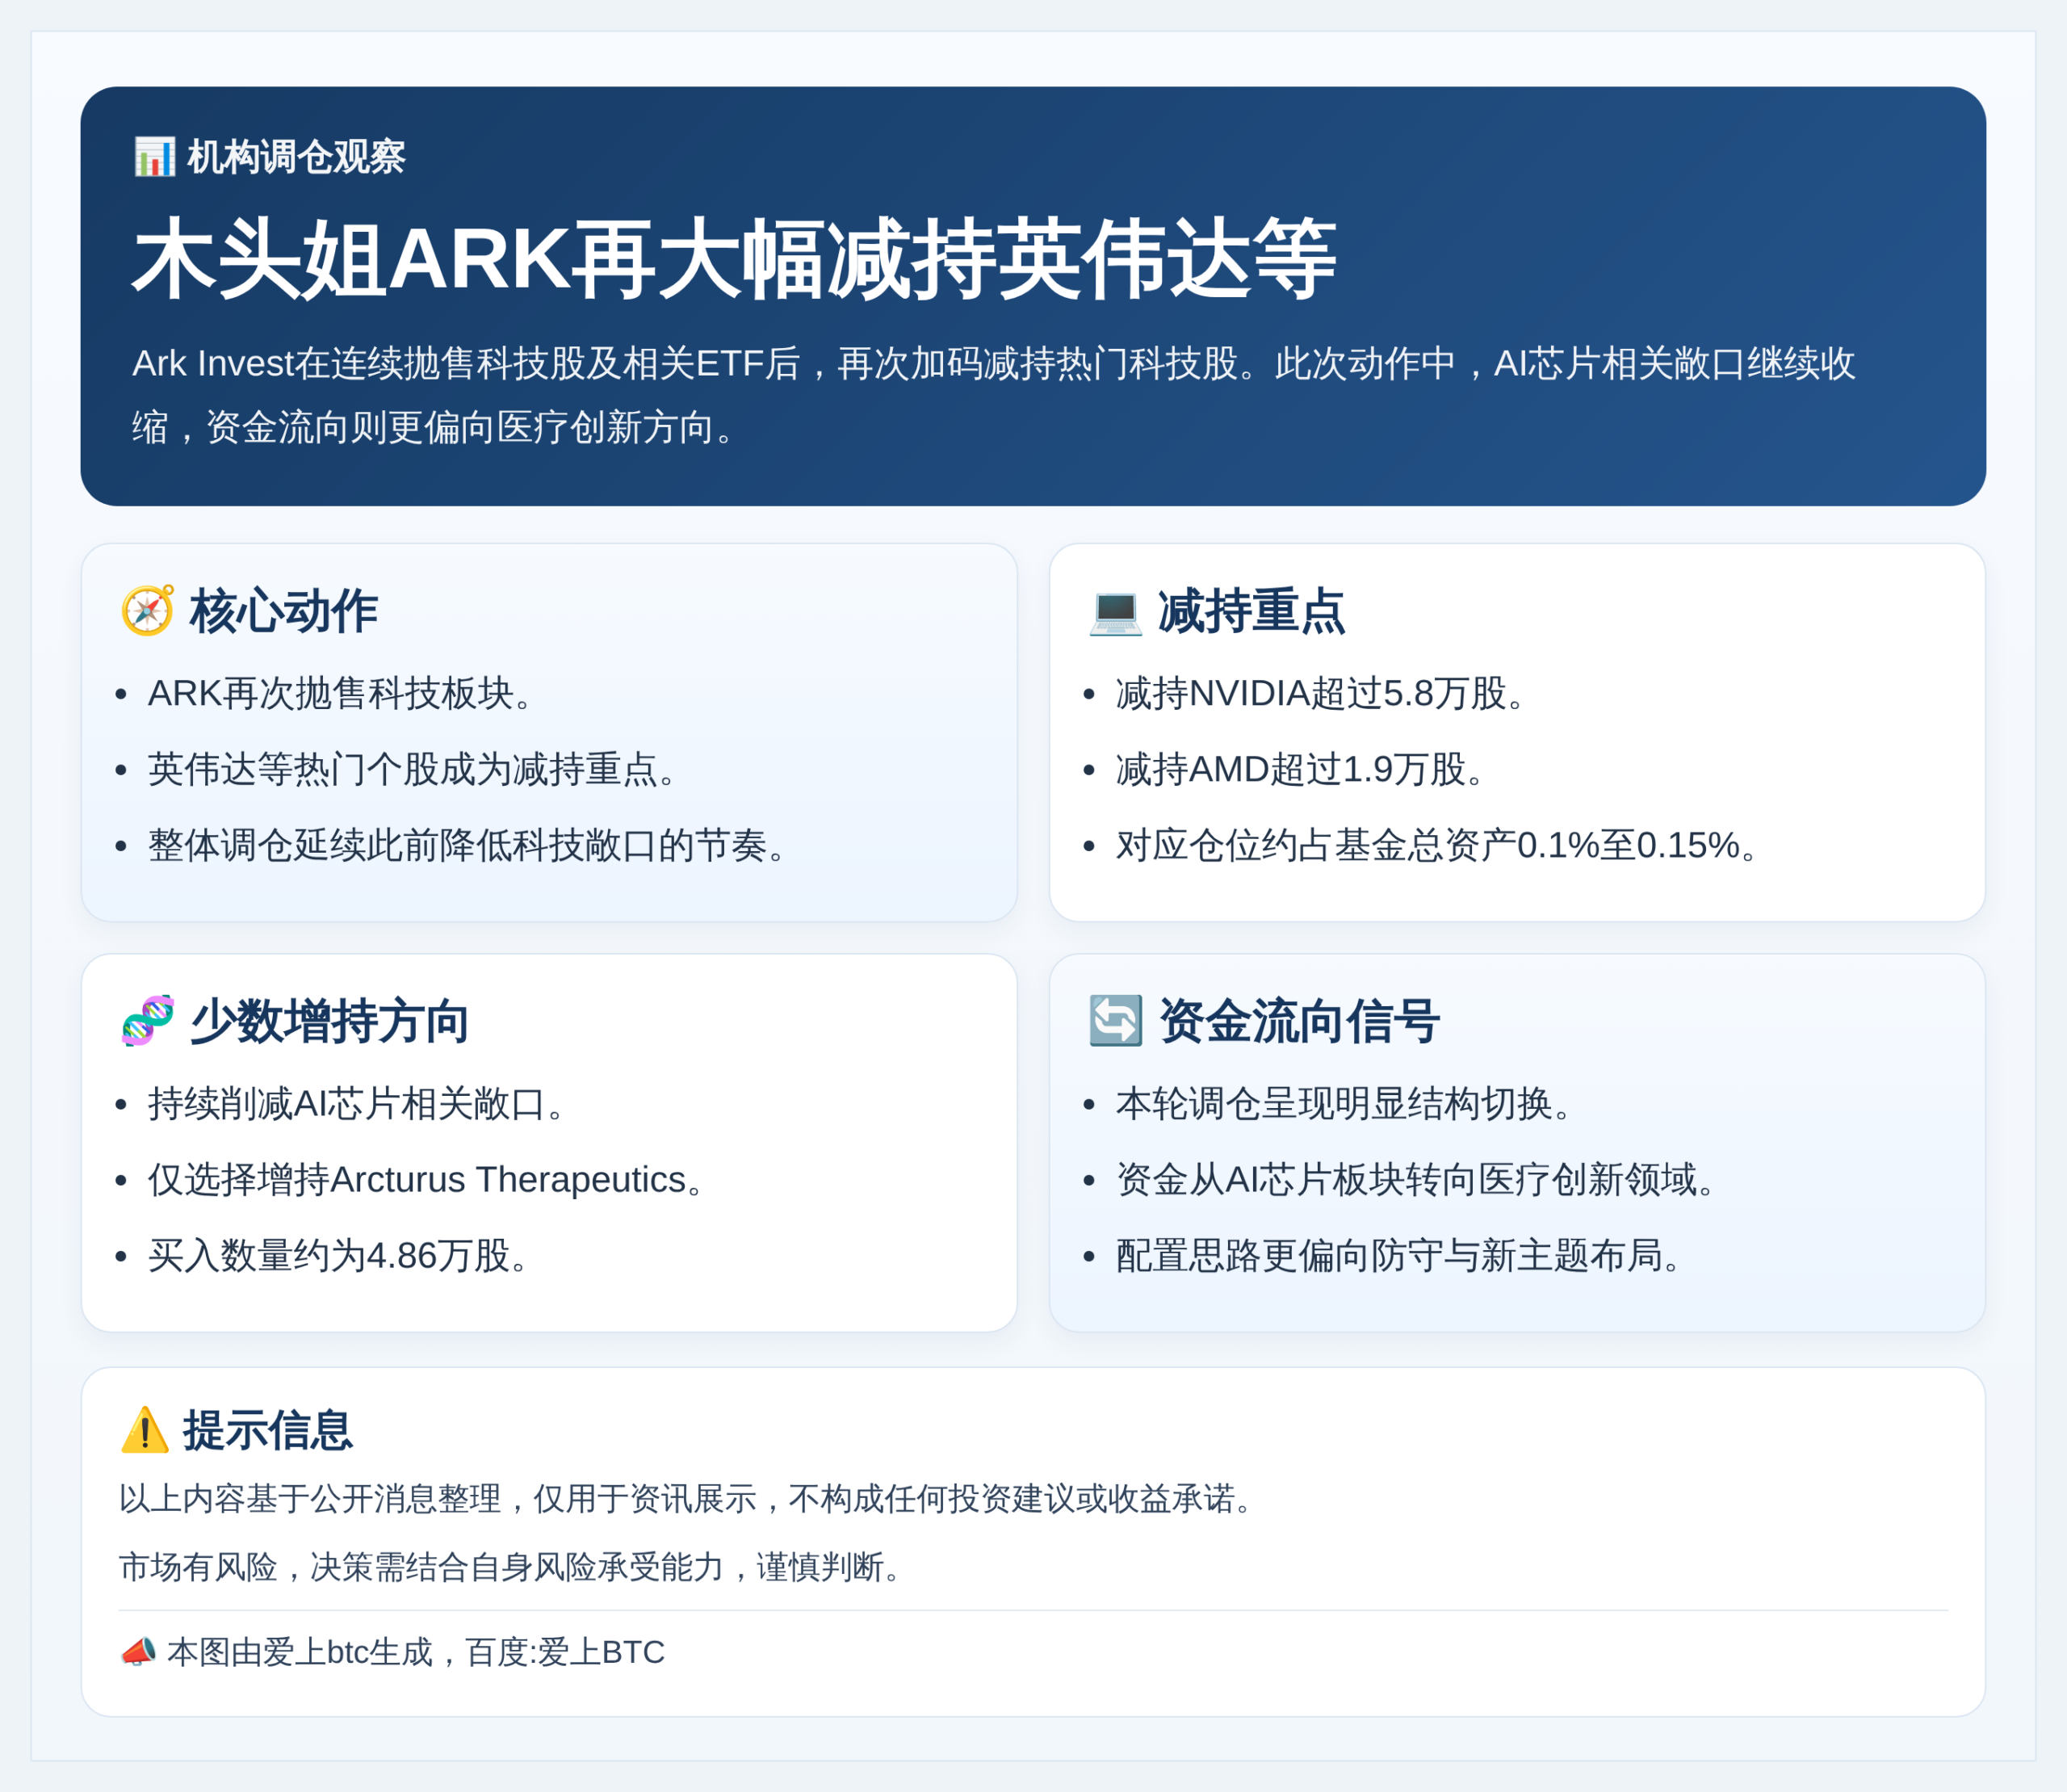Click the compass icon next to 核心动作

[147, 610]
